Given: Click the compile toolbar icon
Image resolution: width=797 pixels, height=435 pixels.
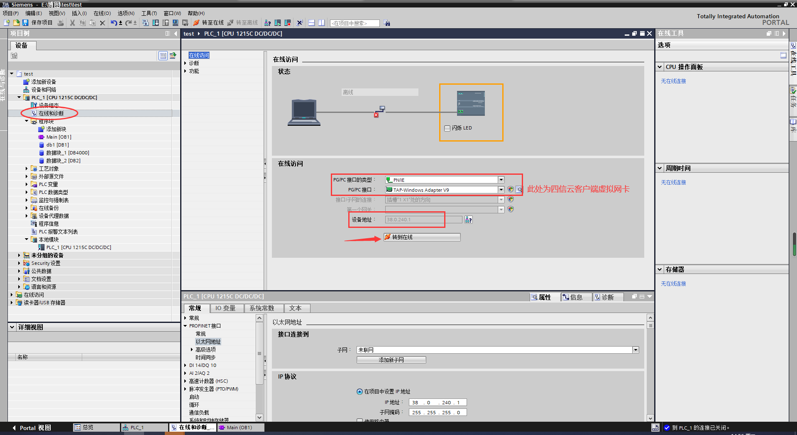Looking at the screenshot, I should tap(145, 23).
